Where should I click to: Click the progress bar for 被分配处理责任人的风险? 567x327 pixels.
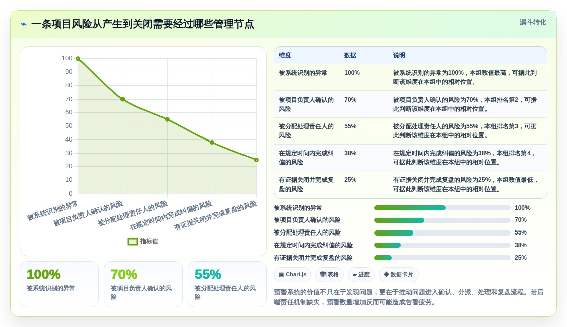pos(442,233)
